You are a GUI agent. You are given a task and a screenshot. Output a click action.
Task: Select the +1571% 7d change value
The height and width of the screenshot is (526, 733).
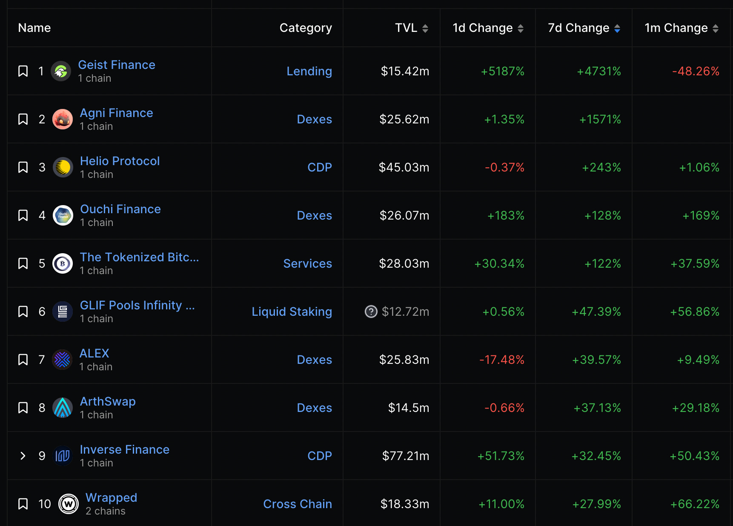600,119
